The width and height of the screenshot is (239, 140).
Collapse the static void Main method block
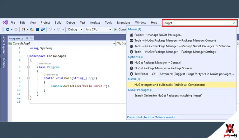(x=28, y=78)
